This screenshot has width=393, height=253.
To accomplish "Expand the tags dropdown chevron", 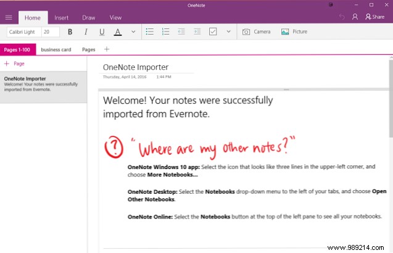I will [x=228, y=31].
